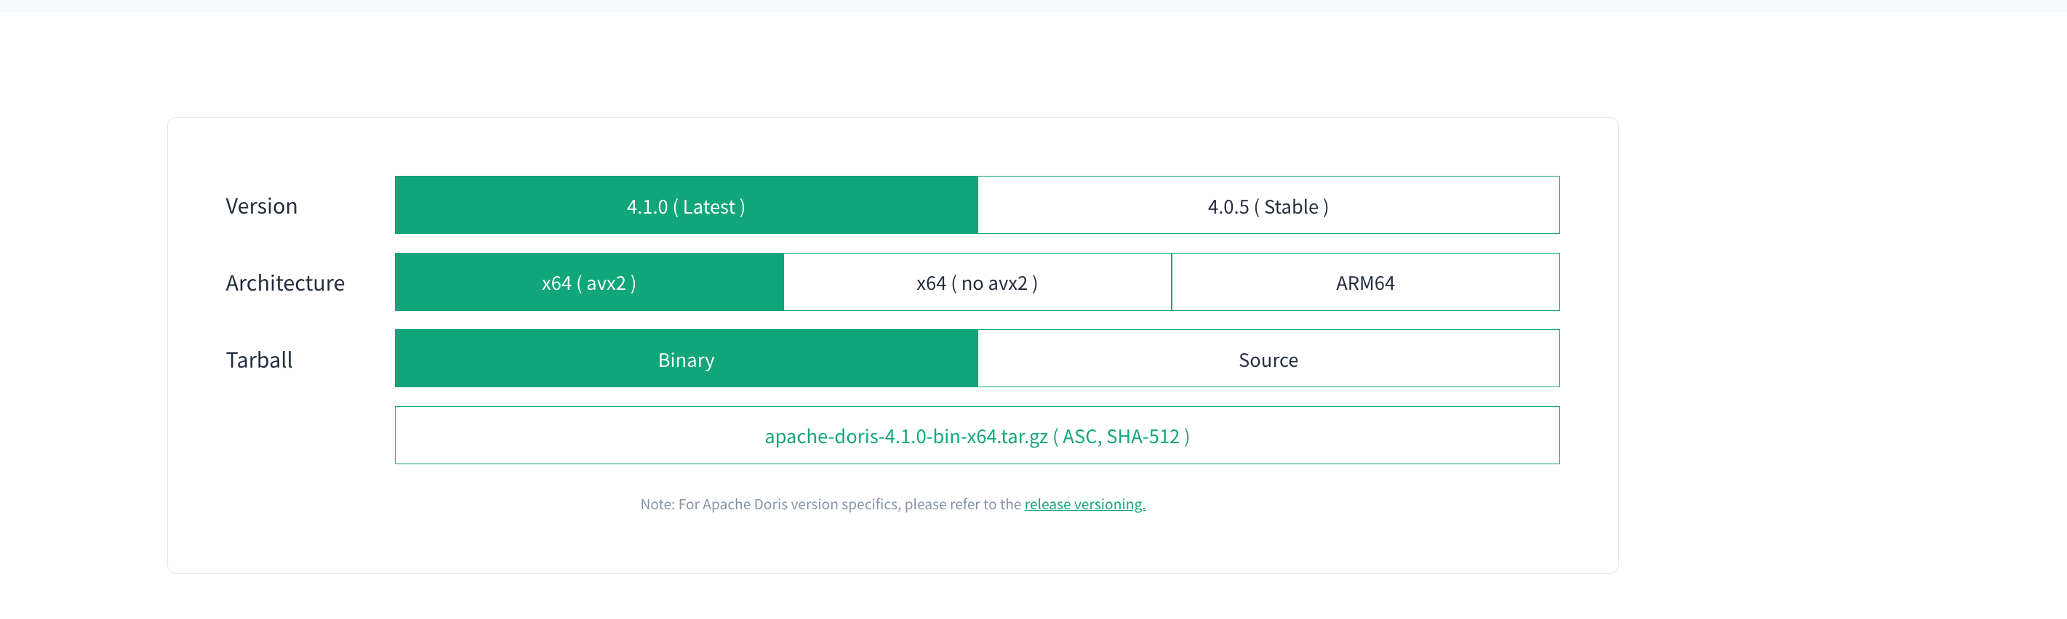This screenshot has height=619, width=2067.
Task: Choose the Binary tarball option
Action: tap(686, 358)
